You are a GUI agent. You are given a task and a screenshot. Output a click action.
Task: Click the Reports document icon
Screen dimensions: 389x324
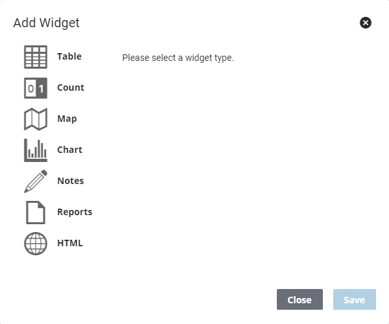click(x=36, y=213)
